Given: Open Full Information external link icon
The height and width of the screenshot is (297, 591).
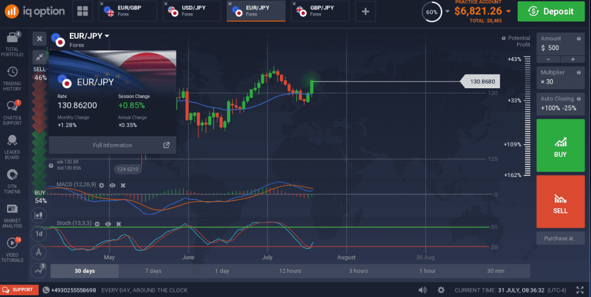Looking at the screenshot, I should [166, 145].
